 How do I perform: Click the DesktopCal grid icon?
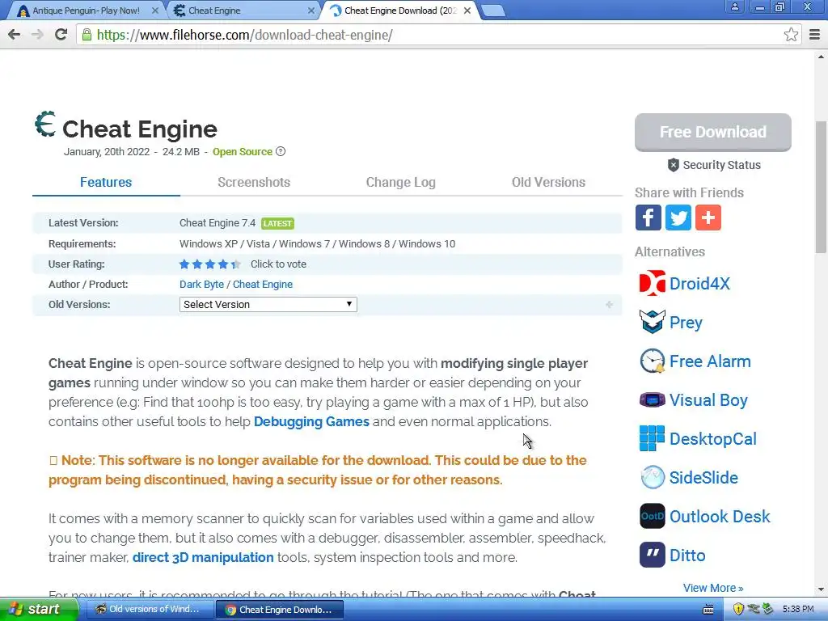[x=653, y=438]
